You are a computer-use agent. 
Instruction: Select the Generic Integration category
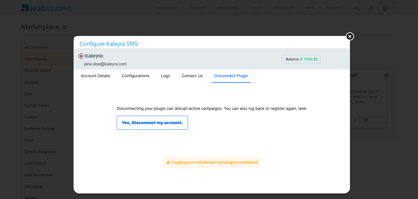coord(47,152)
